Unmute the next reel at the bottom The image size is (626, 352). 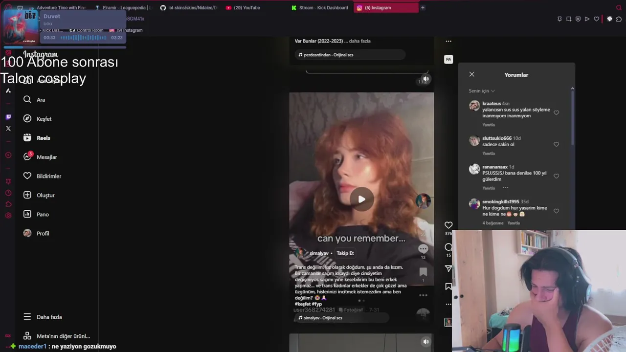coord(426,342)
